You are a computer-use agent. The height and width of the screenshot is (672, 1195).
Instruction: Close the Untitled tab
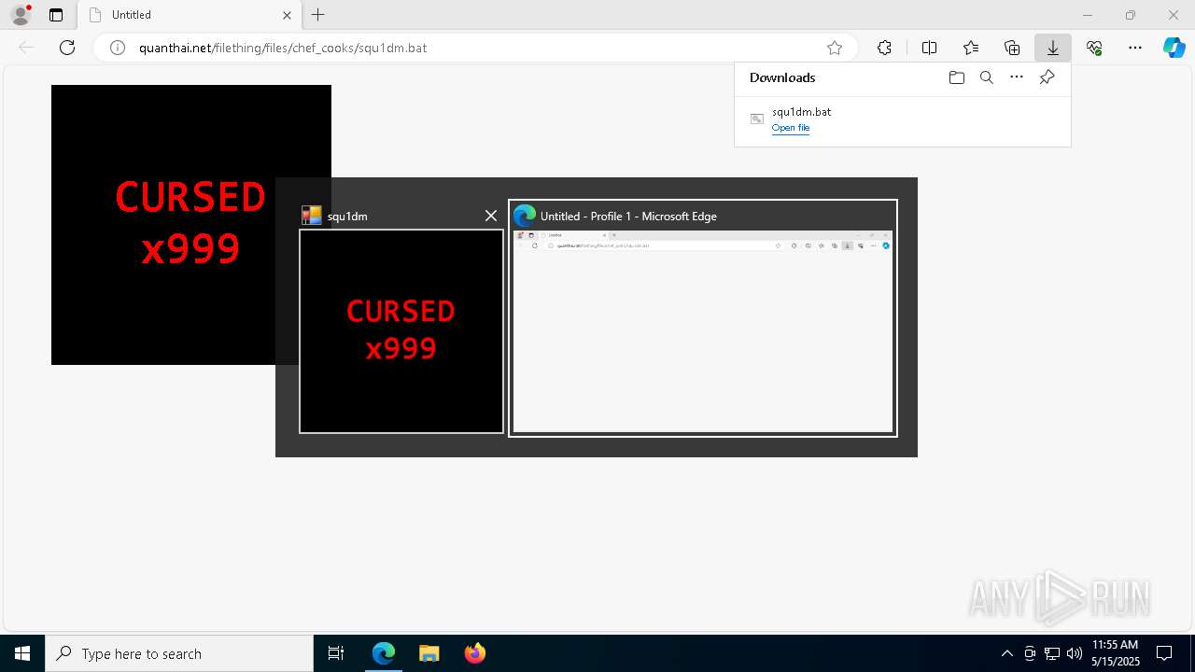[288, 15]
